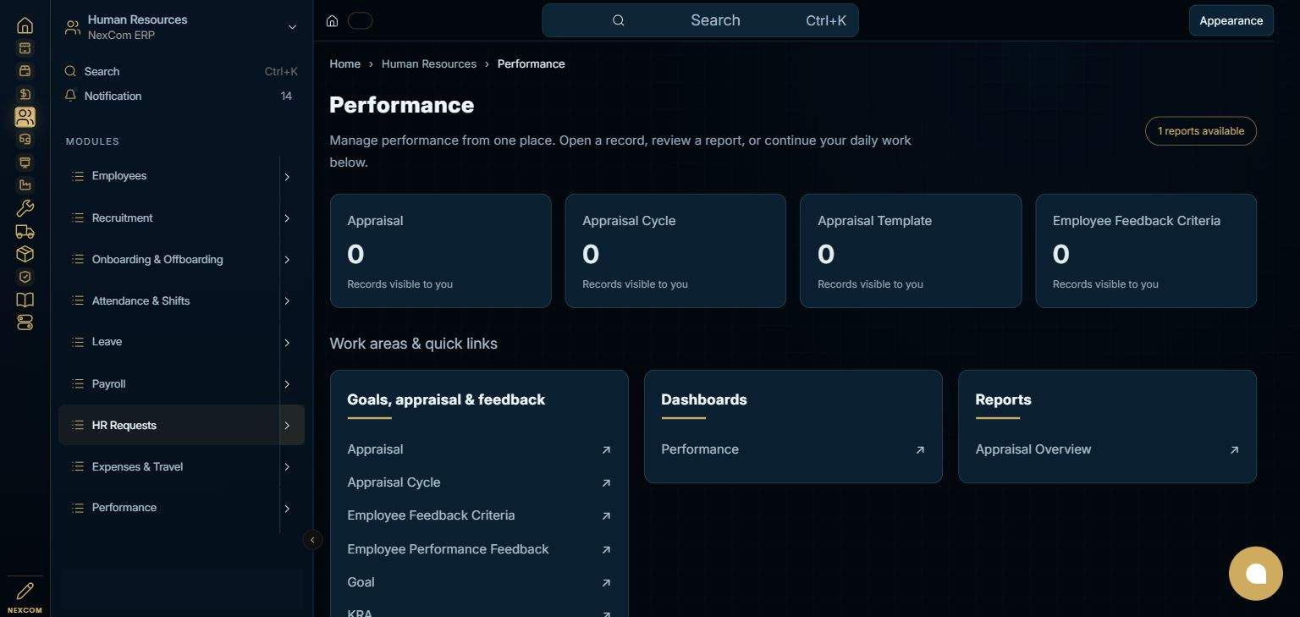Open the Performance link under Dashboards
The height and width of the screenshot is (617, 1300).
tap(793, 449)
